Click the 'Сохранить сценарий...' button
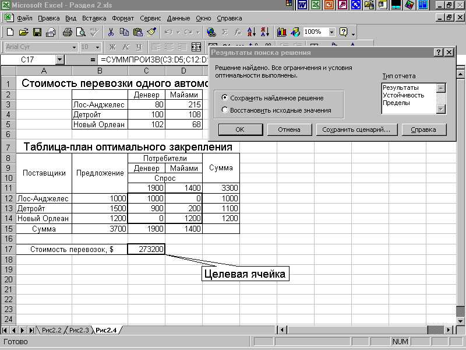 pos(356,129)
